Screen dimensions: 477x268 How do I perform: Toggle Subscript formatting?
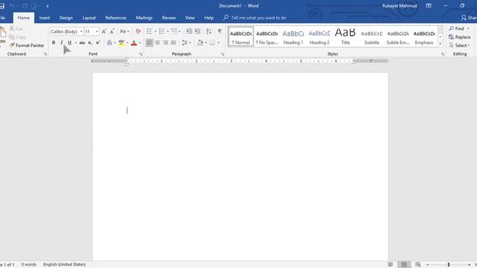click(90, 43)
